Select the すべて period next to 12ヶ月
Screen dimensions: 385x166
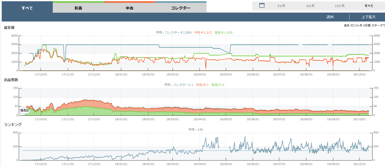tap(369, 6)
